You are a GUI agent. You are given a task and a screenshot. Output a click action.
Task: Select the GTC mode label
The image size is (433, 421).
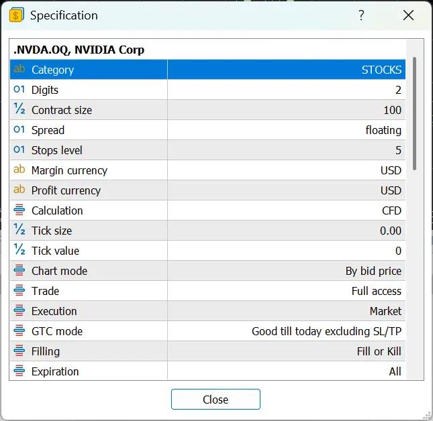(x=57, y=332)
